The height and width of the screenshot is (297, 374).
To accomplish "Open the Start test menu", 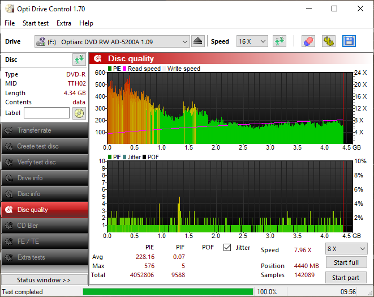I will 36,23.
